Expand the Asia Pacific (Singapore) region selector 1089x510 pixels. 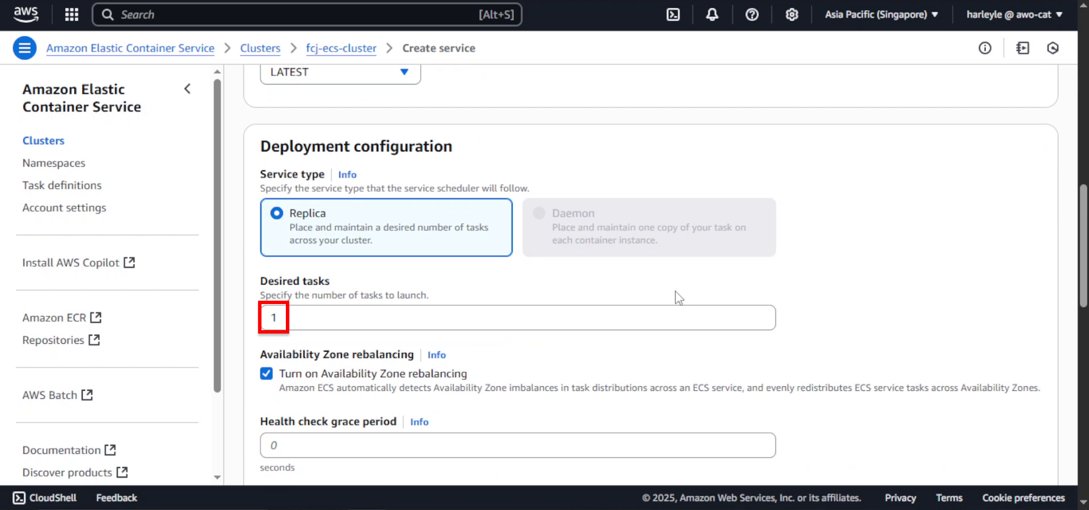coord(881,15)
